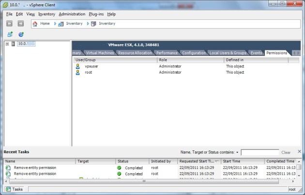Switch to the Local Users & Groups tab
This screenshot has height=195, width=305.
pos(228,53)
